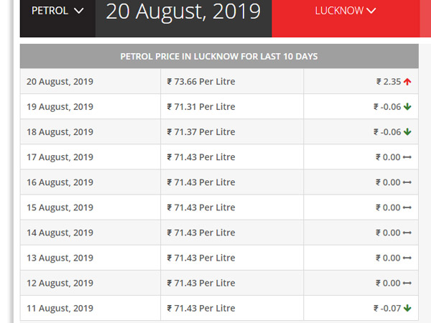Click the no-change arrow icon for 14 August

[407, 233]
